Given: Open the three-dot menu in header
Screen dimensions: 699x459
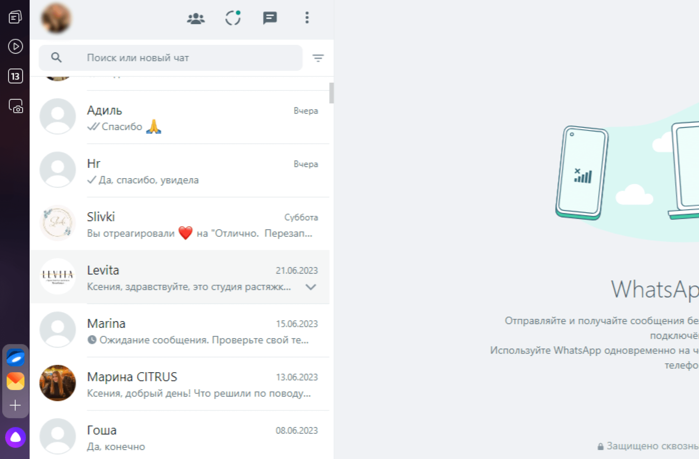Looking at the screenshot, I should pyautogui.click(x=307, y=18).
